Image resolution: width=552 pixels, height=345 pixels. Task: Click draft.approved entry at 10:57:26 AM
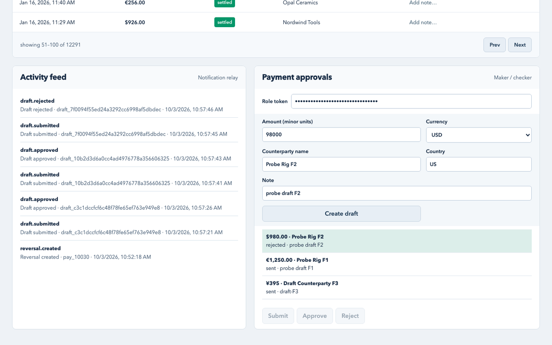pyautogui.click(x=129, y=203)
